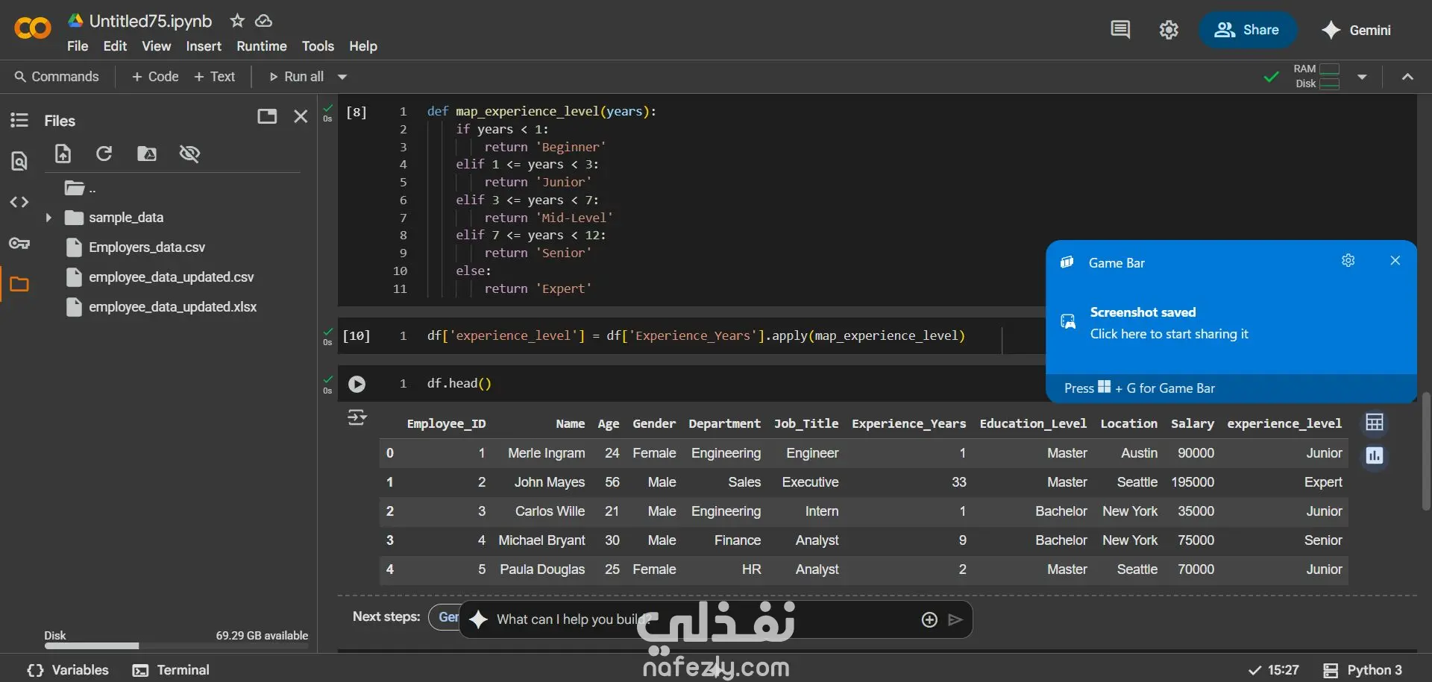Open the Insert menu
The image size is (1432, 682).
(204, 46)
